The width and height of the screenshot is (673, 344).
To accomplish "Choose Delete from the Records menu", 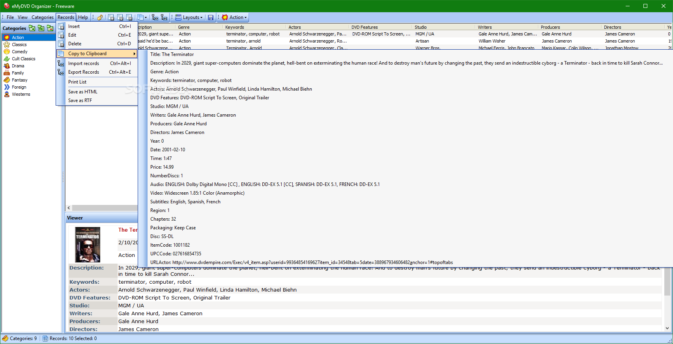I will pos(97,44).
